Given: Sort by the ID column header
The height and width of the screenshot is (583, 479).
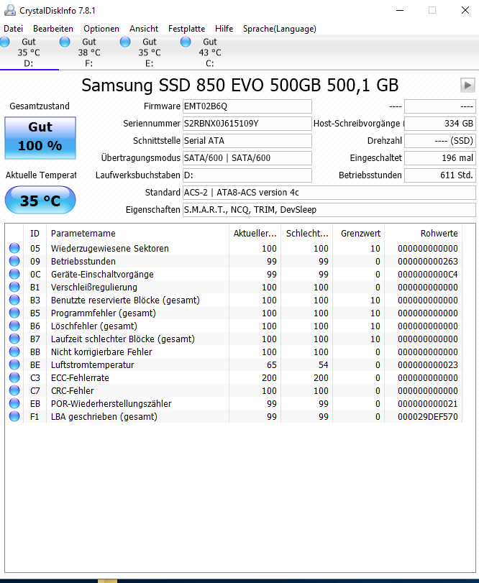Looking at the screenshot, I should (x=35, y=233).
